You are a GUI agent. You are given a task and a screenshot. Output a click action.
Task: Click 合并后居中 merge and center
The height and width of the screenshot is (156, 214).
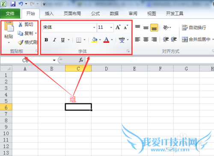click(196, 39)
